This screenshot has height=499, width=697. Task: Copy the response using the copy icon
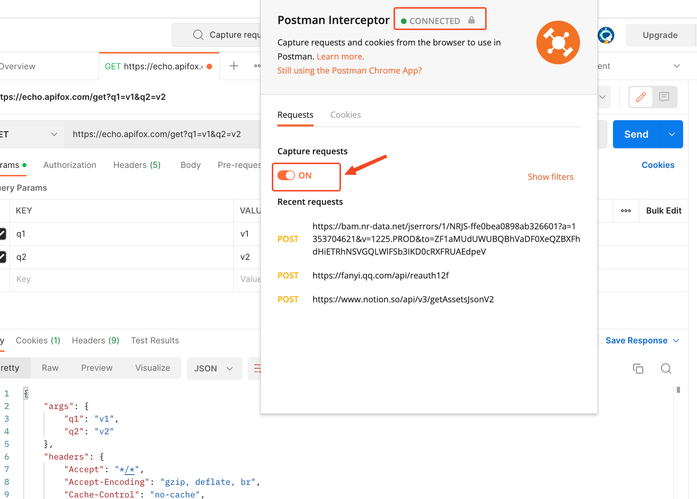(x=638, y=368)
